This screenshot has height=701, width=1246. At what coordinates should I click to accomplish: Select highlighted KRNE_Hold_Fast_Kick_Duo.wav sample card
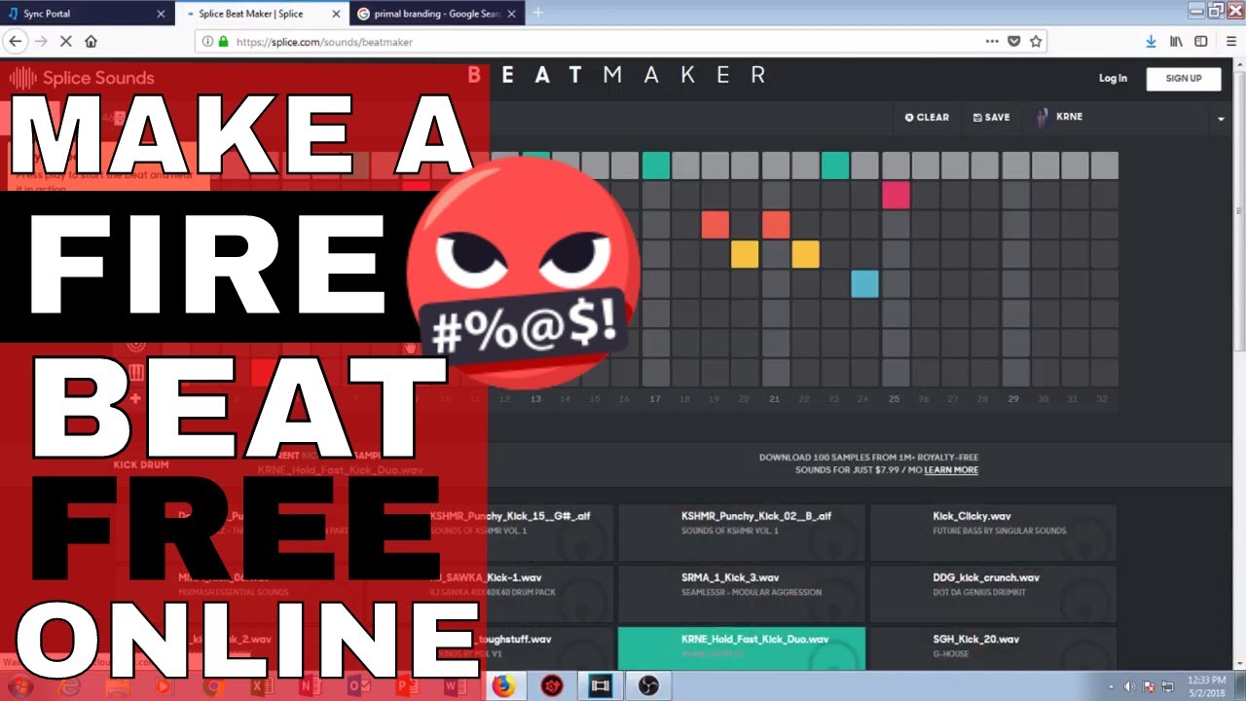(741, 648)
